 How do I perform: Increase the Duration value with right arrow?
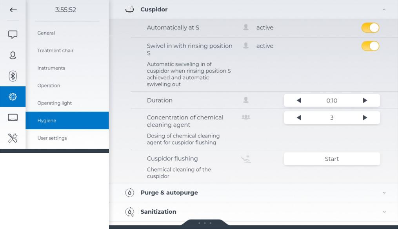[365, 101]
